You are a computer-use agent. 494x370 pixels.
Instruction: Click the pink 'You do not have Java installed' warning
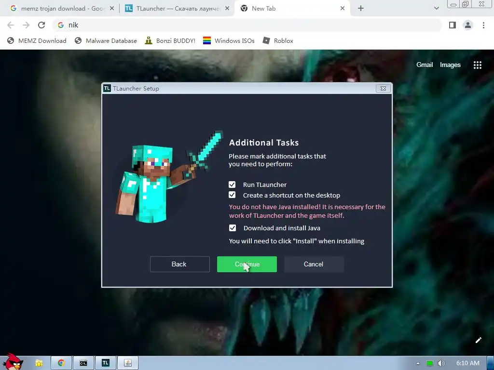(x=307, y=211)
